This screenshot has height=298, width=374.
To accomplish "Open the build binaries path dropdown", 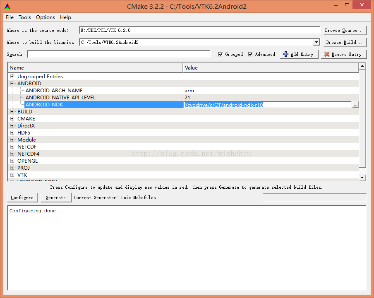I will coord(316,42).
